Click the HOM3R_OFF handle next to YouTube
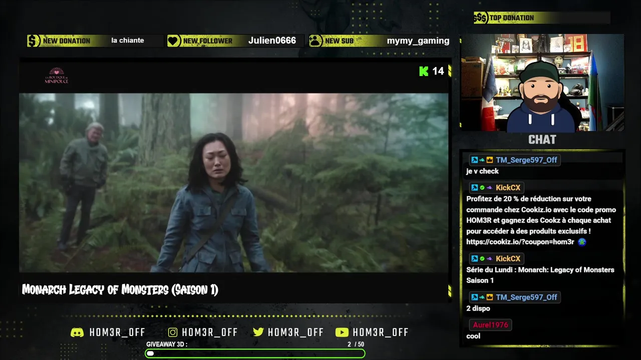 pyautogui.click(x=381, y=332)
